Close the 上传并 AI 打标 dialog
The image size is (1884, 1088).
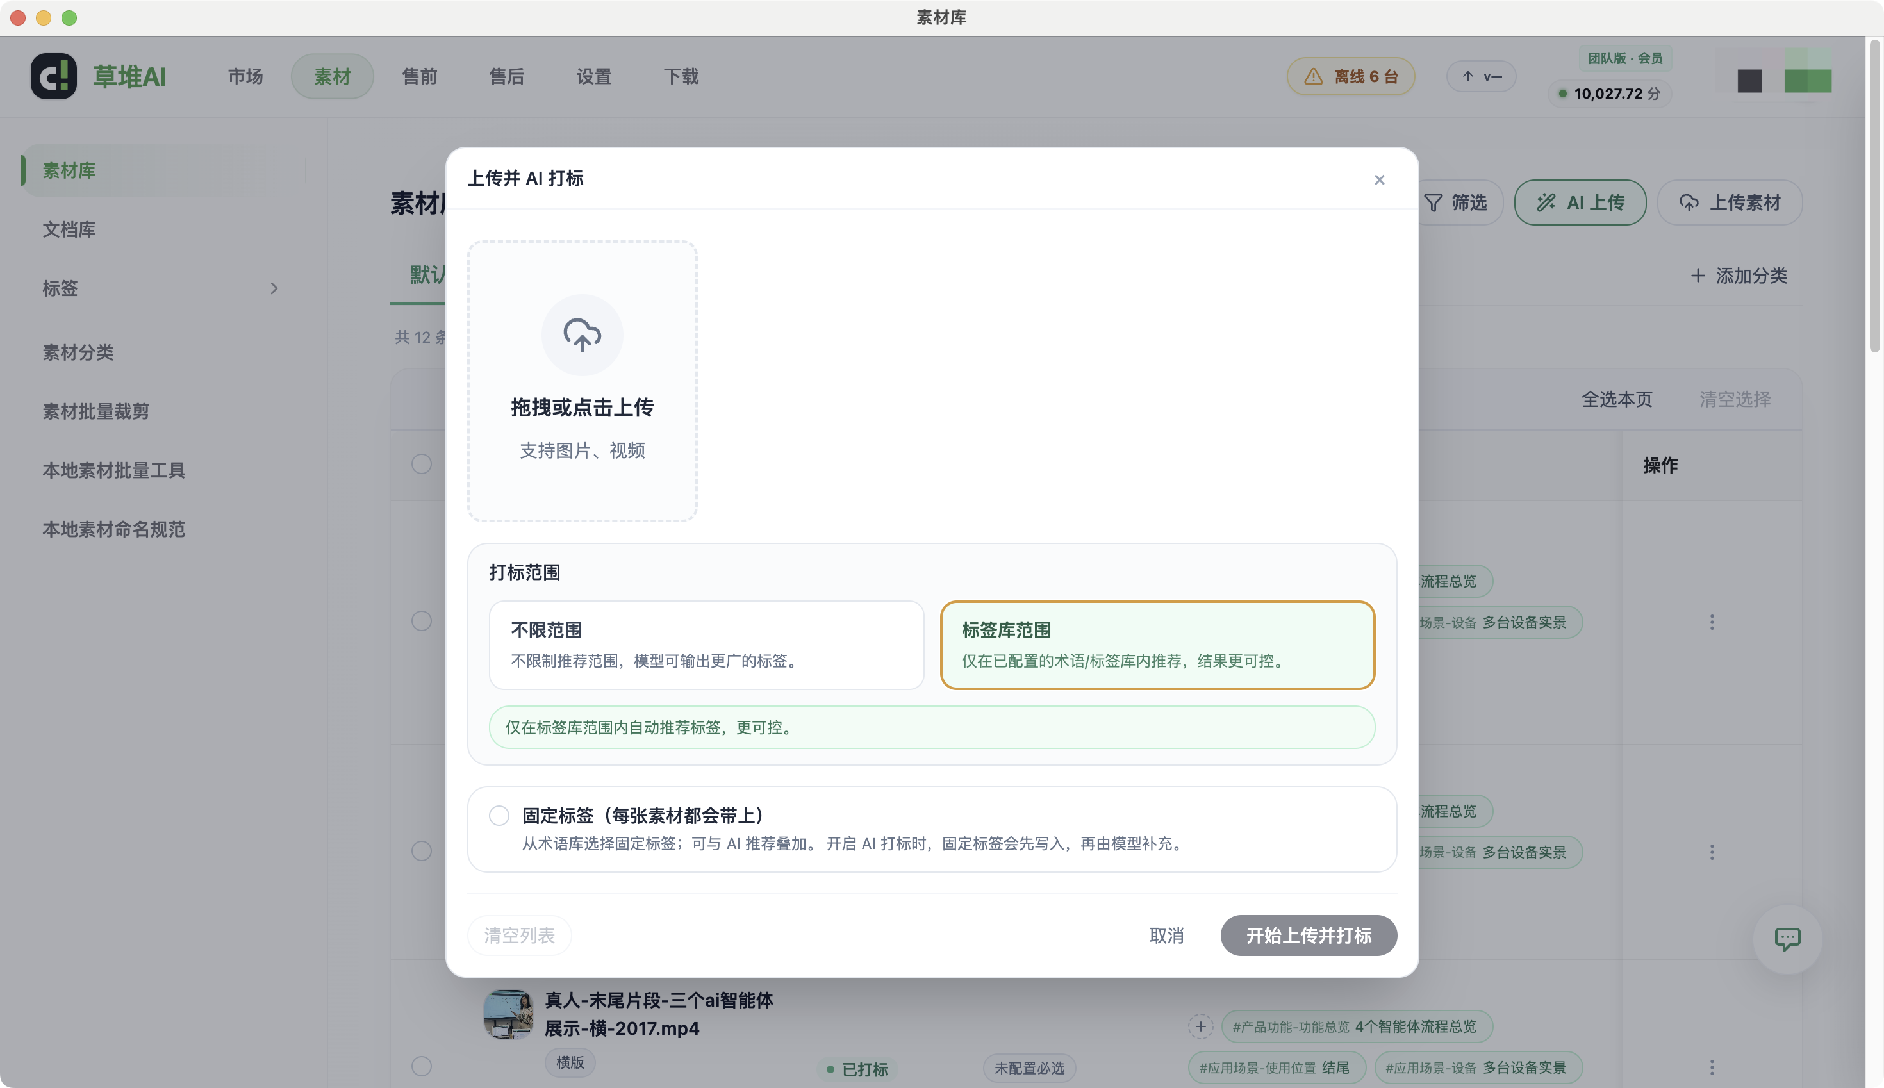point(1379,179)
